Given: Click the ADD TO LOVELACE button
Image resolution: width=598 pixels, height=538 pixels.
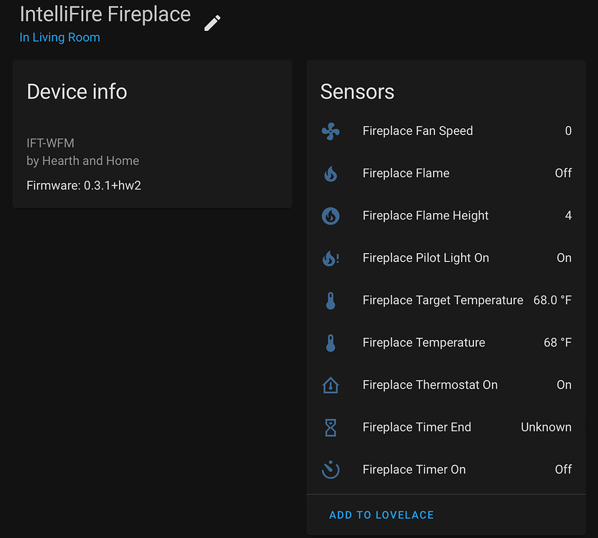Looking at the screenshot, I should click(x=381, y=515).
